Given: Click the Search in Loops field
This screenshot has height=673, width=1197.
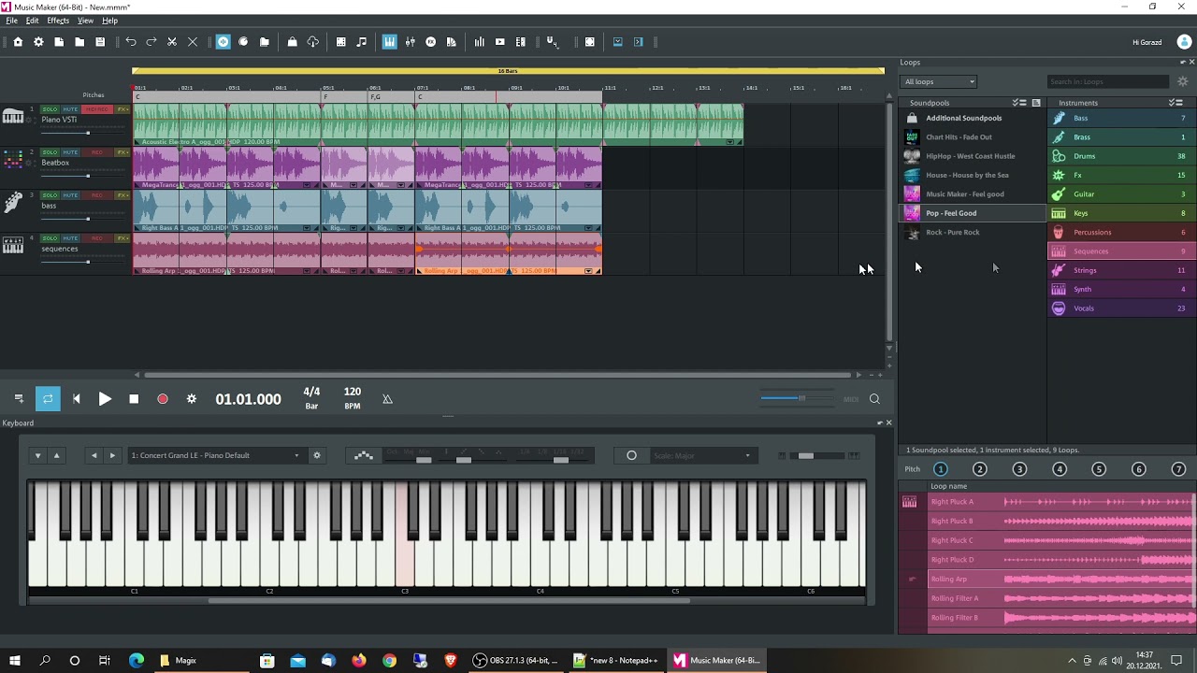Looking at the screenshot, I should click(x=1108, y=81).
